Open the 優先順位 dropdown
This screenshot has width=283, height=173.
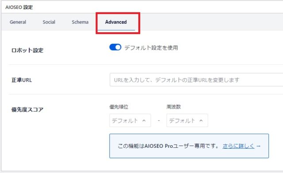click(130, 120)
